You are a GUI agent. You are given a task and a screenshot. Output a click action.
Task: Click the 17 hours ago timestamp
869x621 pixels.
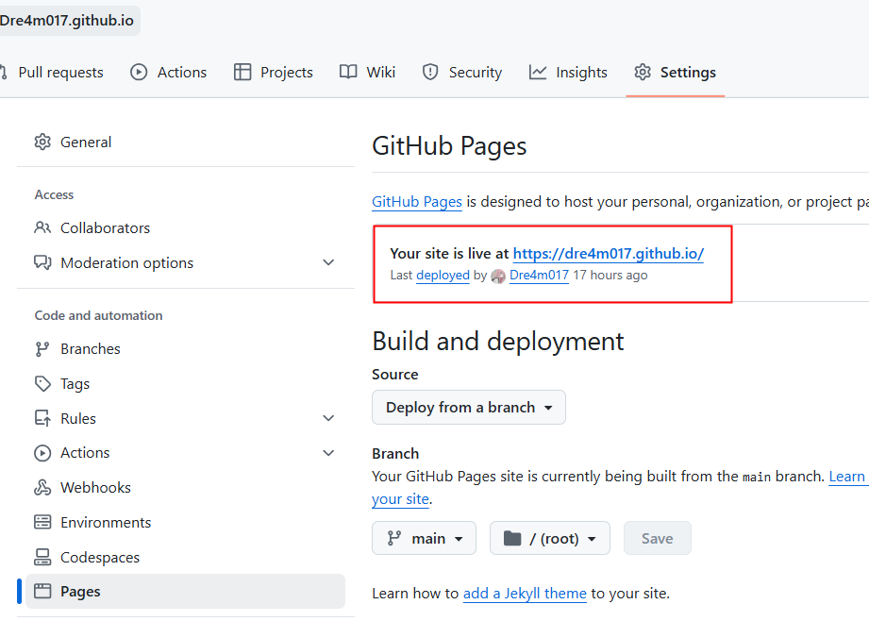610,275
